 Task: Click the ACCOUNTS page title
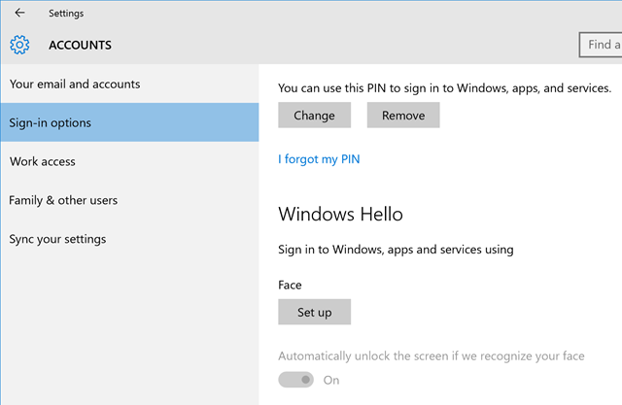point(80,46)
